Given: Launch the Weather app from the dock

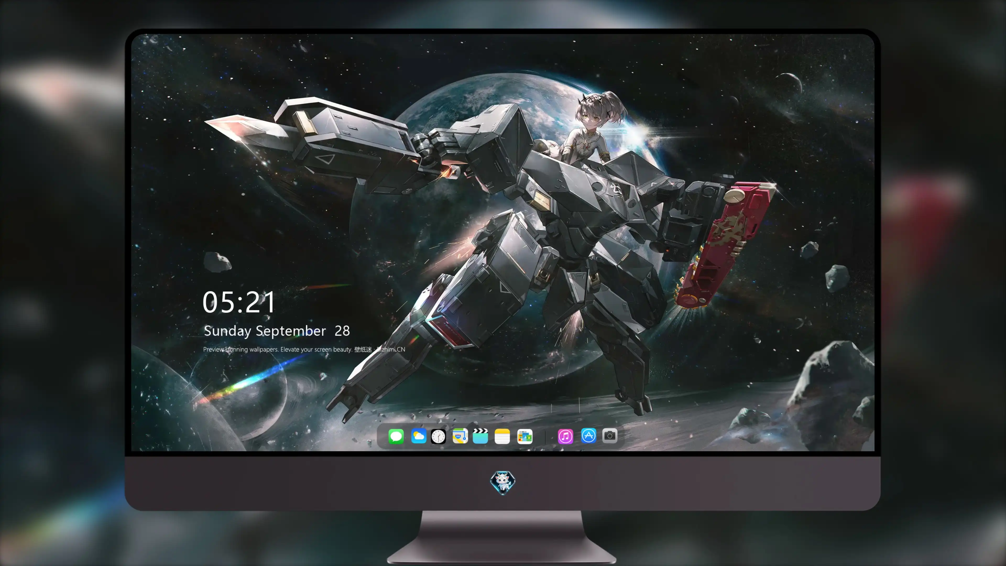Looking at the screenshot, I should (x=419, y=436).
